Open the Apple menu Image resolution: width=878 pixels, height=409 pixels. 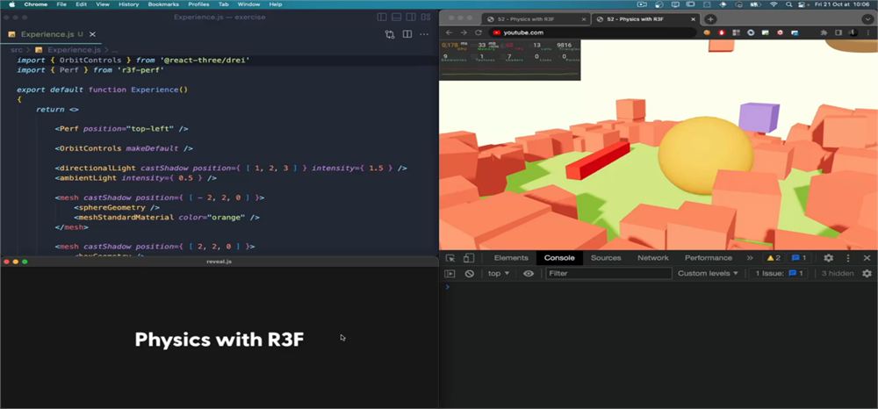pyautogui.click(x=11, y=4)
